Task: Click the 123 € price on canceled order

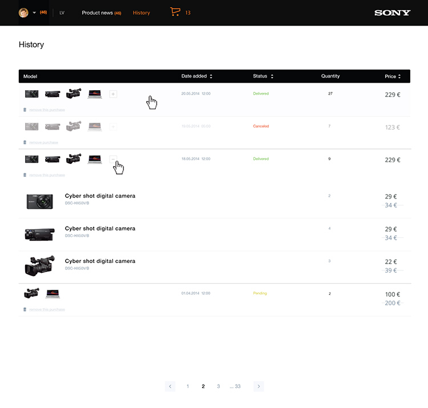Action: click(x=392, y=127)
